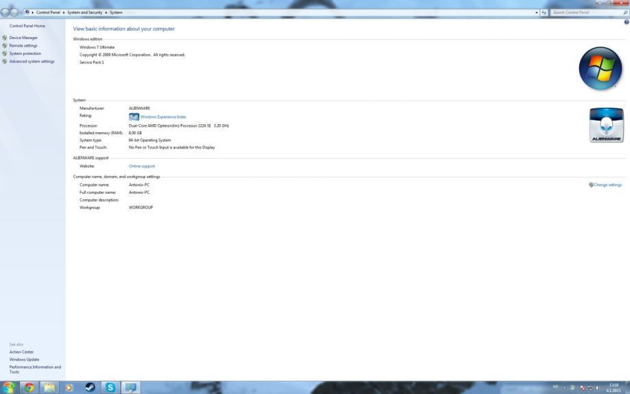Image resolution: width=630 pixels, height=394 pixels.
Task: Open System protection link
Action: (25, 53)
